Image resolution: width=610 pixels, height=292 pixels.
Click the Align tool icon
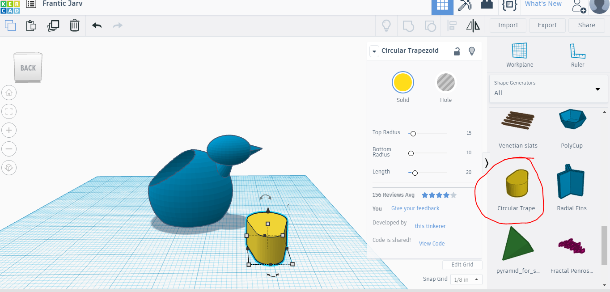(x=452, y=25)
